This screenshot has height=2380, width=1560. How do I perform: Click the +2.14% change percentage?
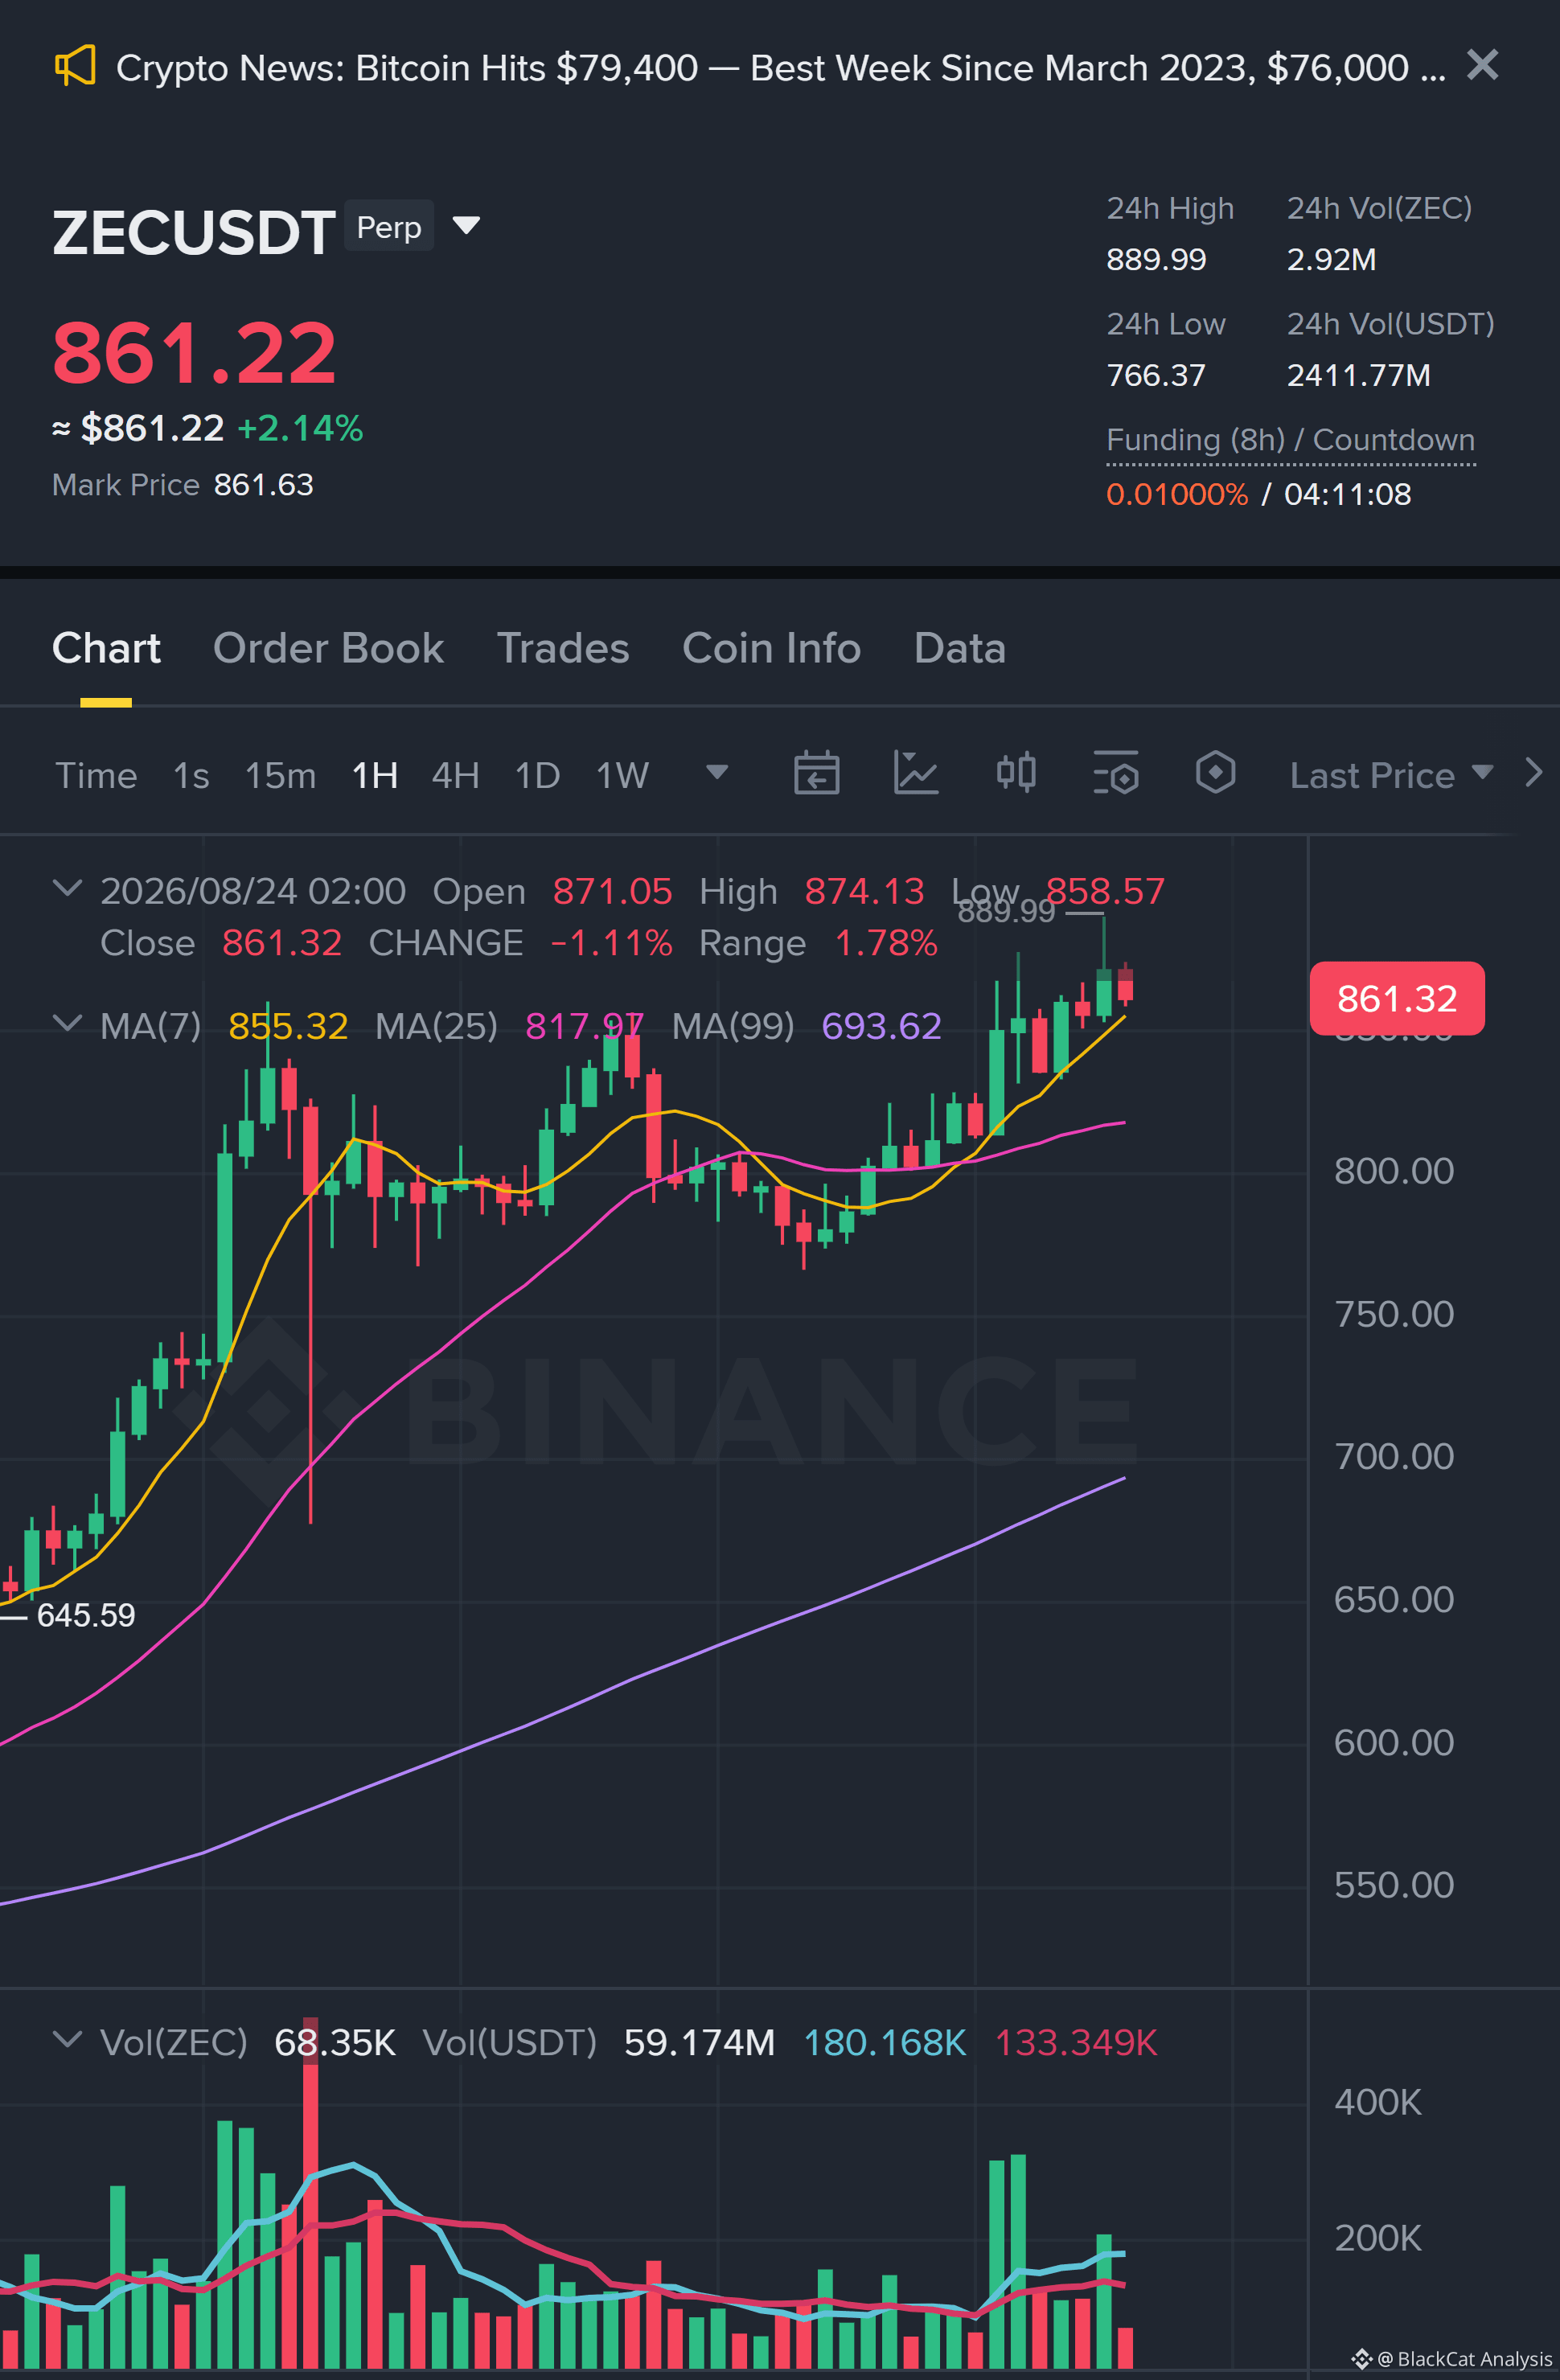point(300,428)
